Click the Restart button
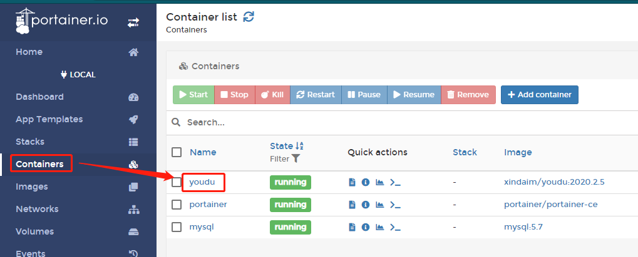The height and width of the screenshot is (257, 638). [316, 94]
